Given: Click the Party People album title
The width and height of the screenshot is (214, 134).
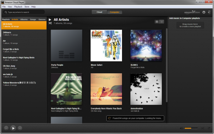Looking at the screenshot, I should pyautogui.click(x=57, y=65).
